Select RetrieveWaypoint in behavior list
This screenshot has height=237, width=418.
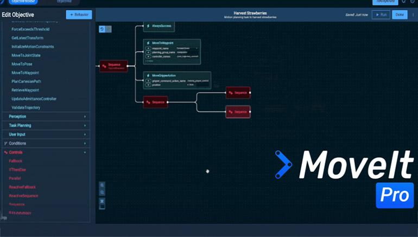pyautogui.click(x=25, y=90)
